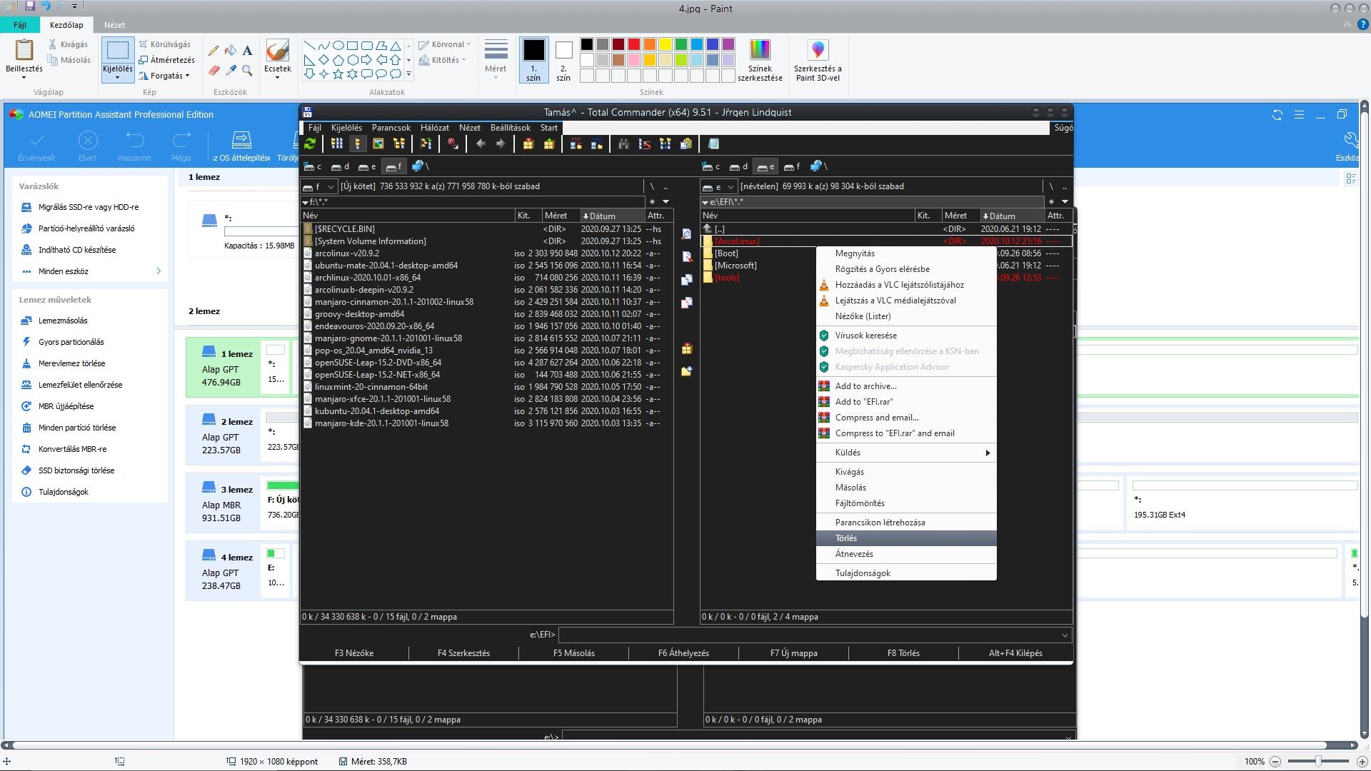Image resolution: width=1371 pixels, height=771 pixels.
Task: Click the F3 Nézőke button
Action: [354, 652]
